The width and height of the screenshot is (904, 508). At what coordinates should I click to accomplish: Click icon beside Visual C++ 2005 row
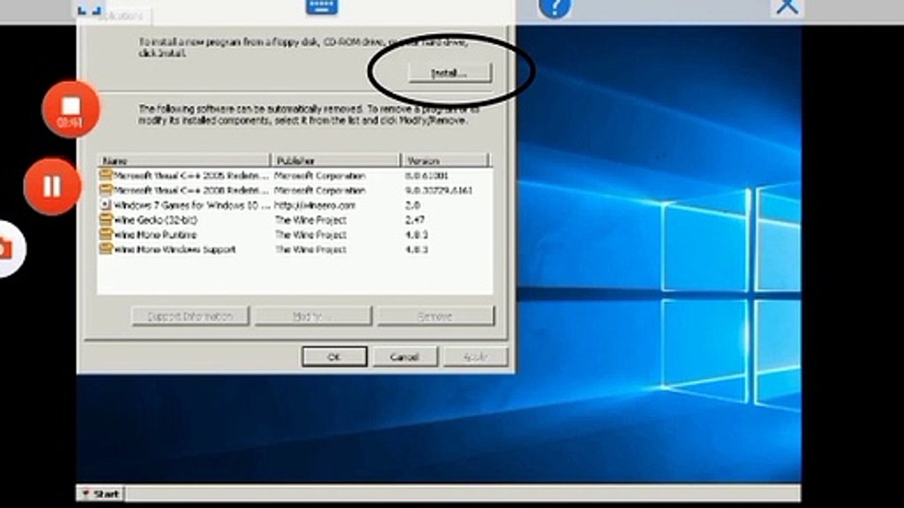[x=106, y=175]
